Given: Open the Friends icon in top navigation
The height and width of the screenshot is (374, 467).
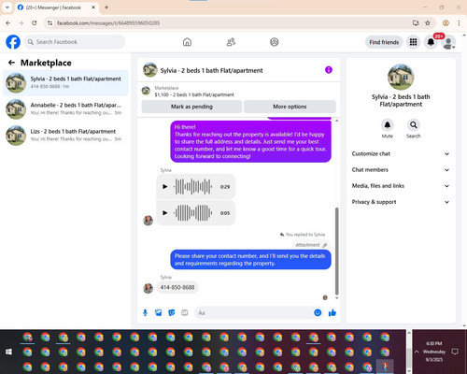Looking at the screenshot, I should 231,42.
